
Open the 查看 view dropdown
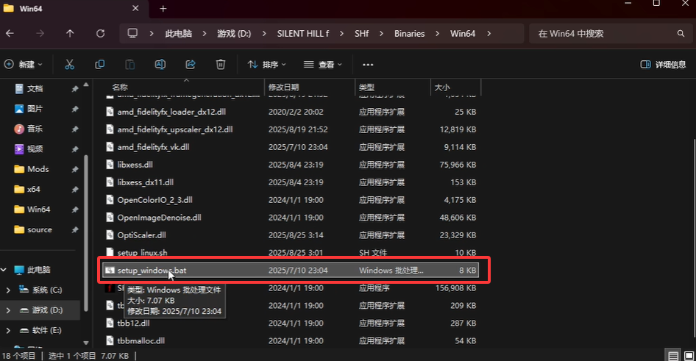tap(322, 65)
